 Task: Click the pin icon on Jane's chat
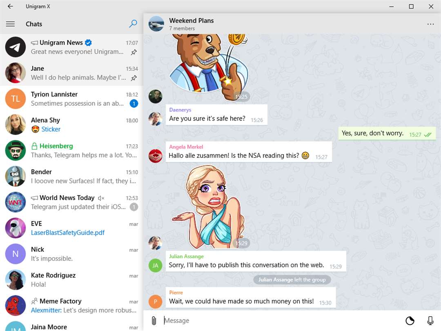(x=134, y=78)
